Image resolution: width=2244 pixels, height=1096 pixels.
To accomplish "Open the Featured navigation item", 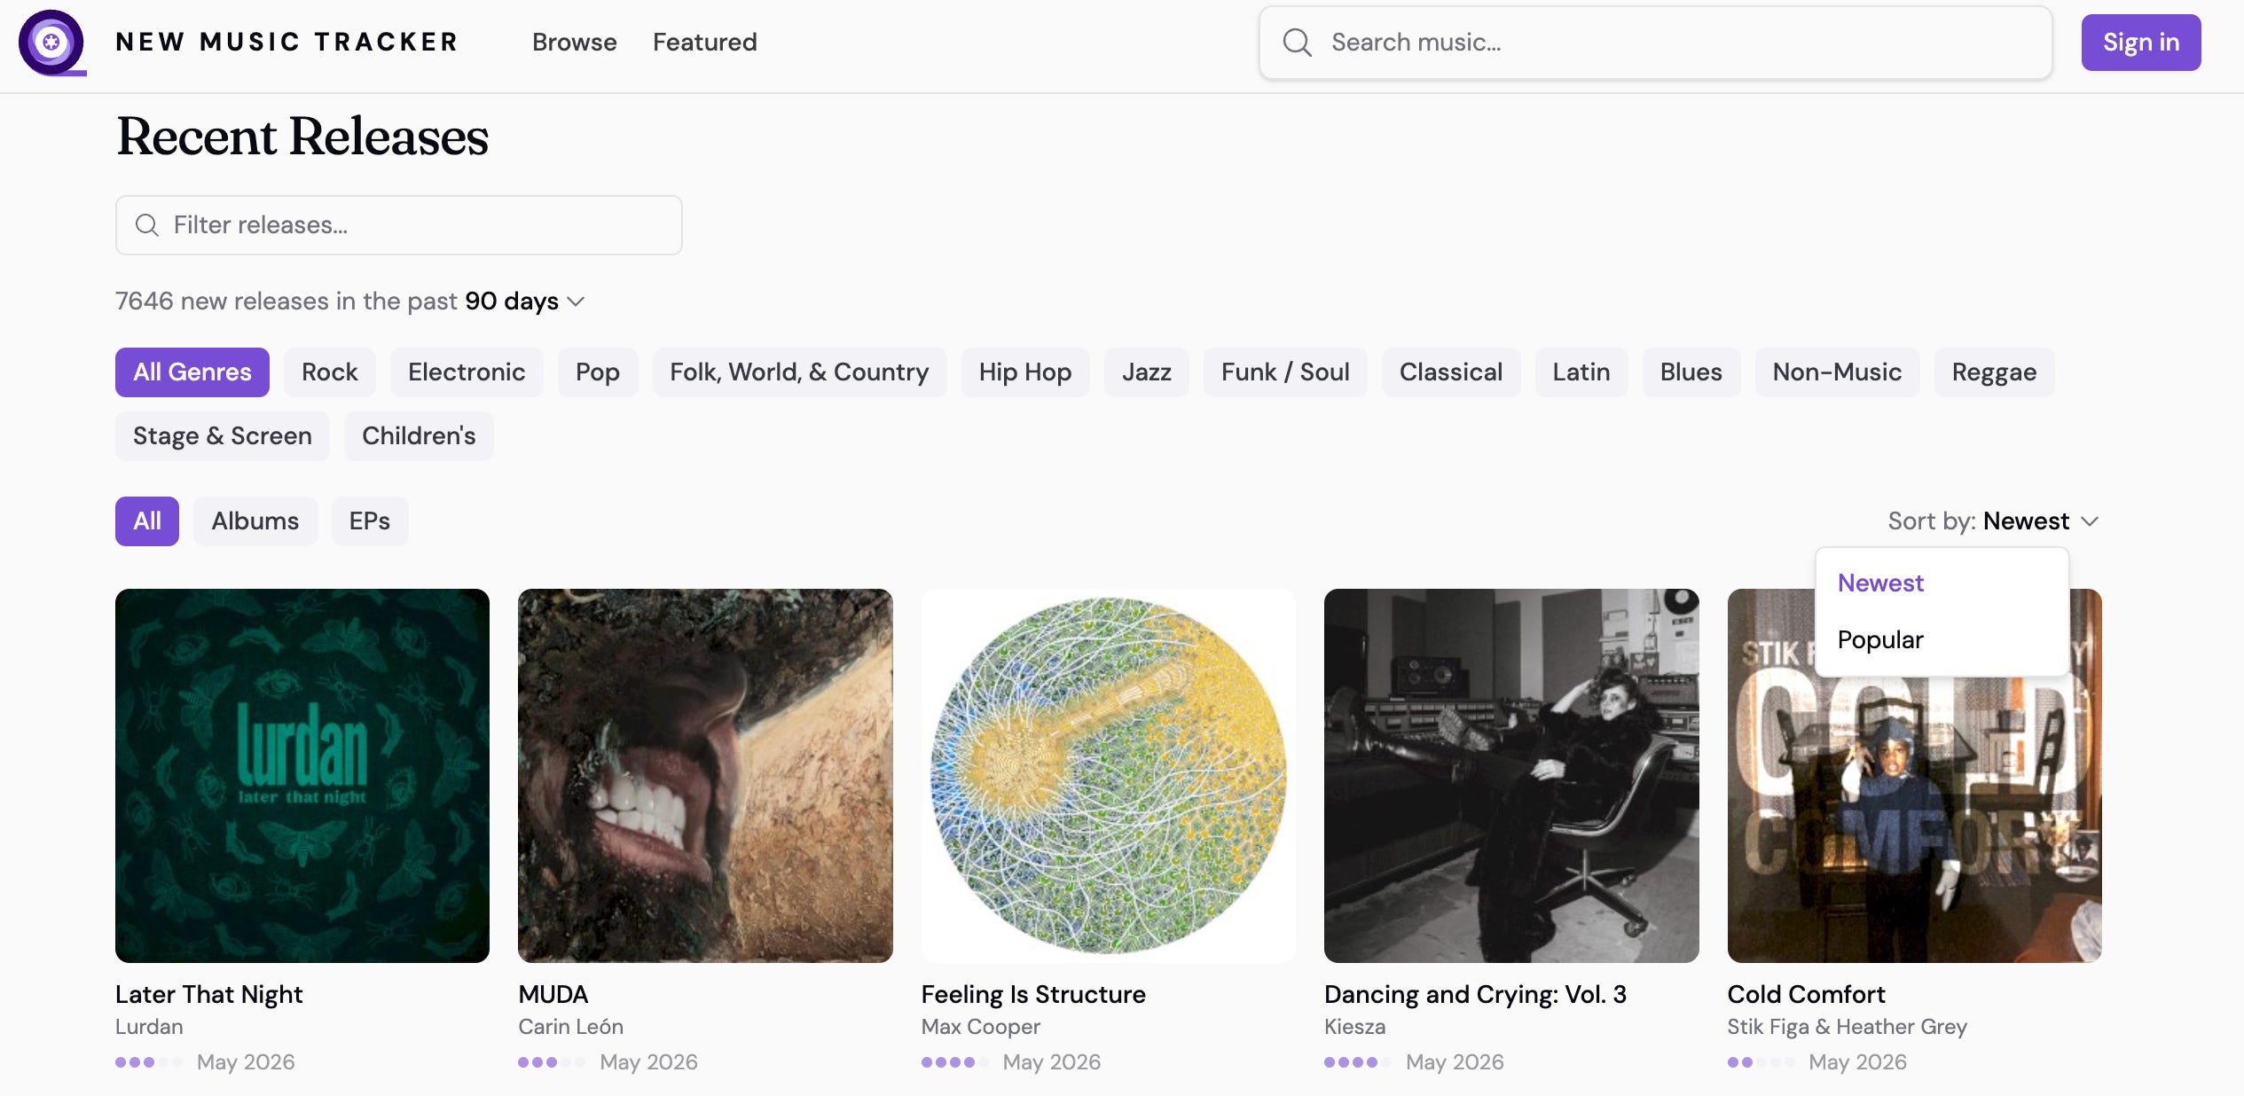I will click(x=705, y=42).
